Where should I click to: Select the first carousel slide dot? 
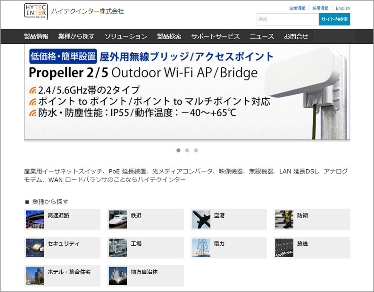pos(178,150)
